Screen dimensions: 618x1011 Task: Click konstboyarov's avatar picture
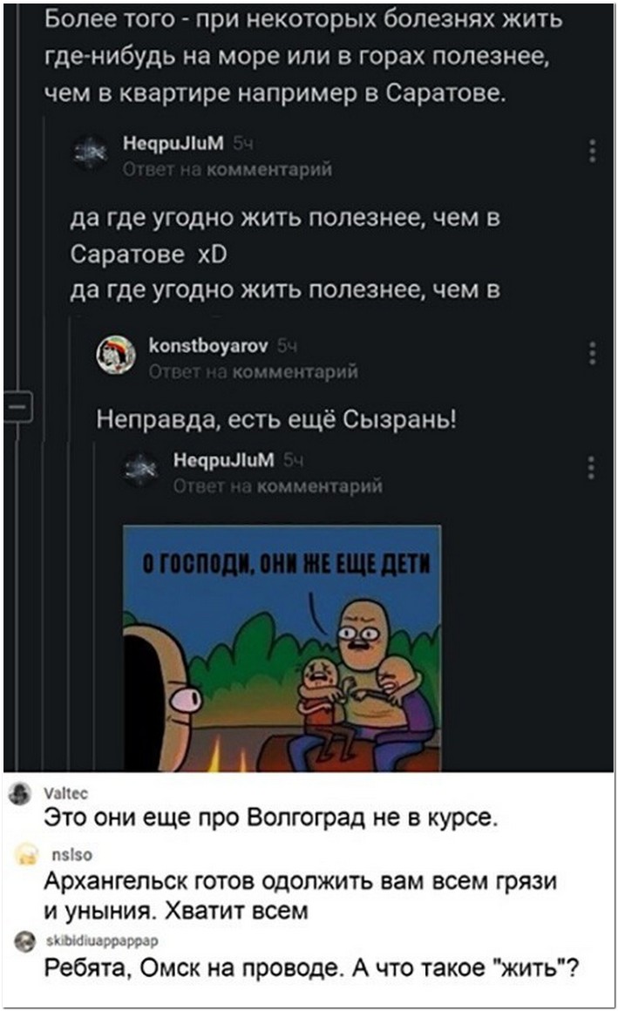pyautogui.click(x=116, y=356)
